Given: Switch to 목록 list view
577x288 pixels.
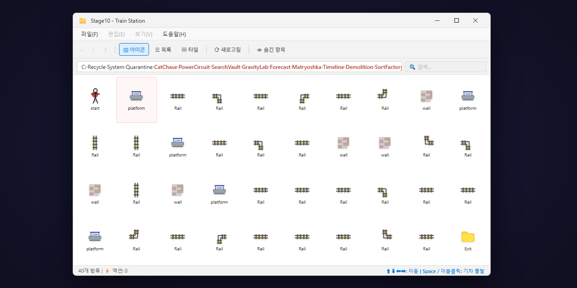Looking at the screenshot, I should pyautogui.click(x=163, y=50).
